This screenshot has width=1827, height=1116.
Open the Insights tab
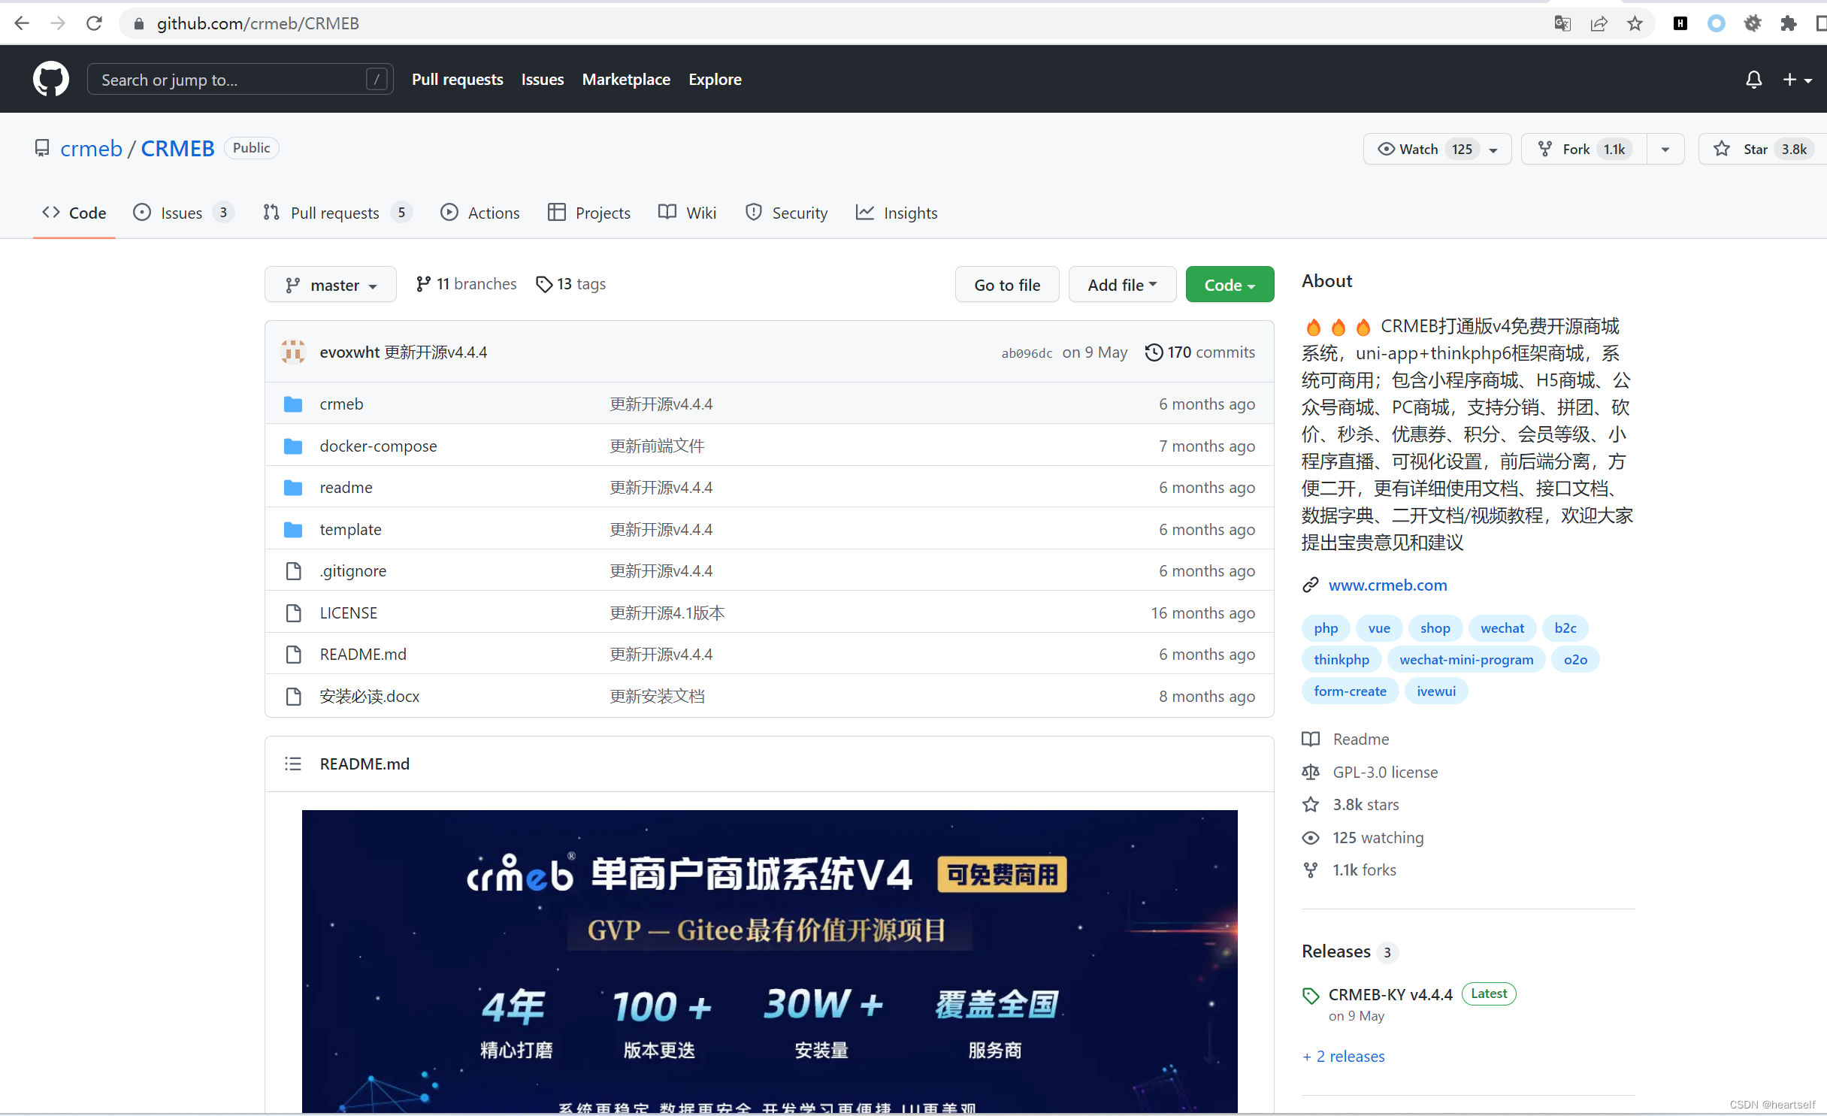(x=897, y=213)
